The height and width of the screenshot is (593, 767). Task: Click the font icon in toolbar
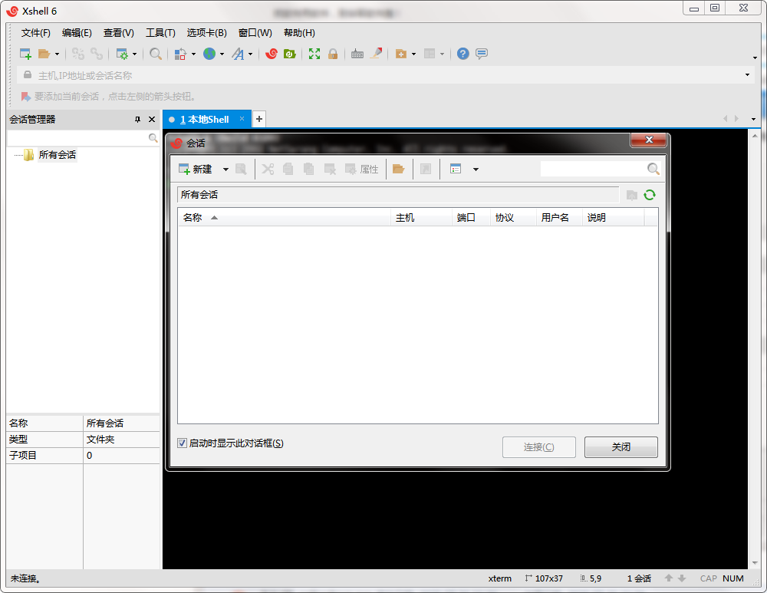239,54
